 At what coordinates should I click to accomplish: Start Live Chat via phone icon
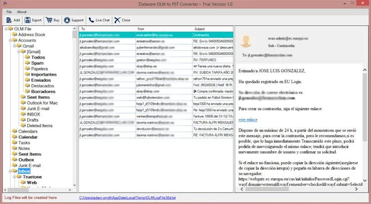pos(92,20)
